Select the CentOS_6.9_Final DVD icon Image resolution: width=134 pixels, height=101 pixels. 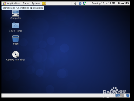coord(16,56)
